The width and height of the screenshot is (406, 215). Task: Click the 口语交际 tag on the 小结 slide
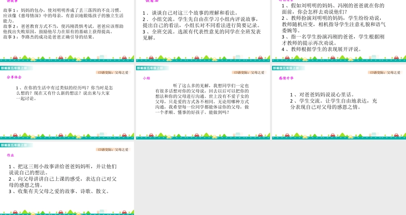click(249, 73)
